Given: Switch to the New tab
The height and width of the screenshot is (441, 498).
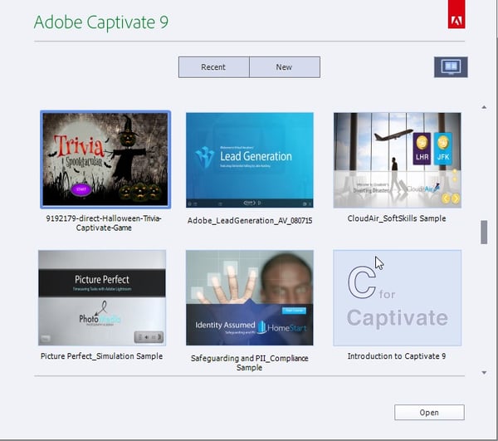Looking at the screenshot, I should coord(285,67).
